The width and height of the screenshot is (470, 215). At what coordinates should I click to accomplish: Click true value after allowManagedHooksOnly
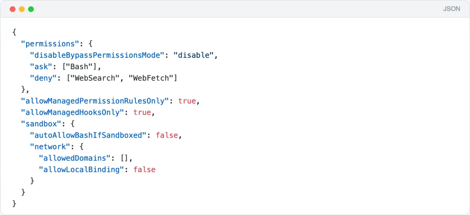(x=142, y=112)
